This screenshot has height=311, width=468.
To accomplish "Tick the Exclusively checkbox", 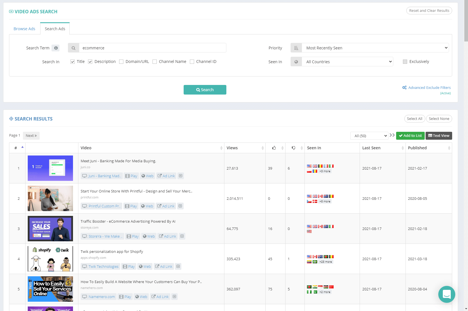I will click(405, 62).
